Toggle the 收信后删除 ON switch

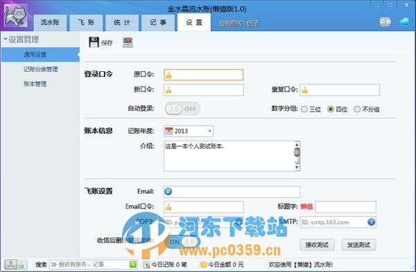coord(182,242)
